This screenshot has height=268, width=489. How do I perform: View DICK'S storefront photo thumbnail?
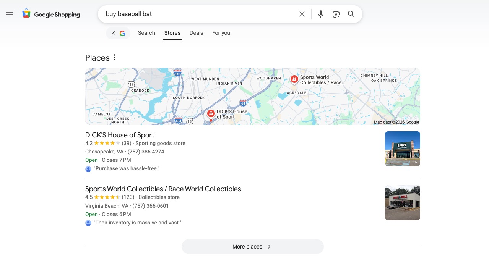coord(402,149)
